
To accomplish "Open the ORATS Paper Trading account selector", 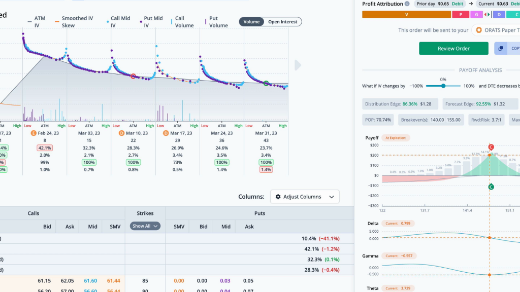I will [496, 30].
